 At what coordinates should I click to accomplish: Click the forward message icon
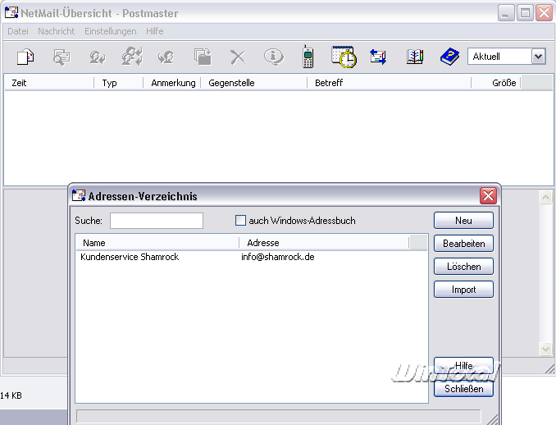pos(166,57)
